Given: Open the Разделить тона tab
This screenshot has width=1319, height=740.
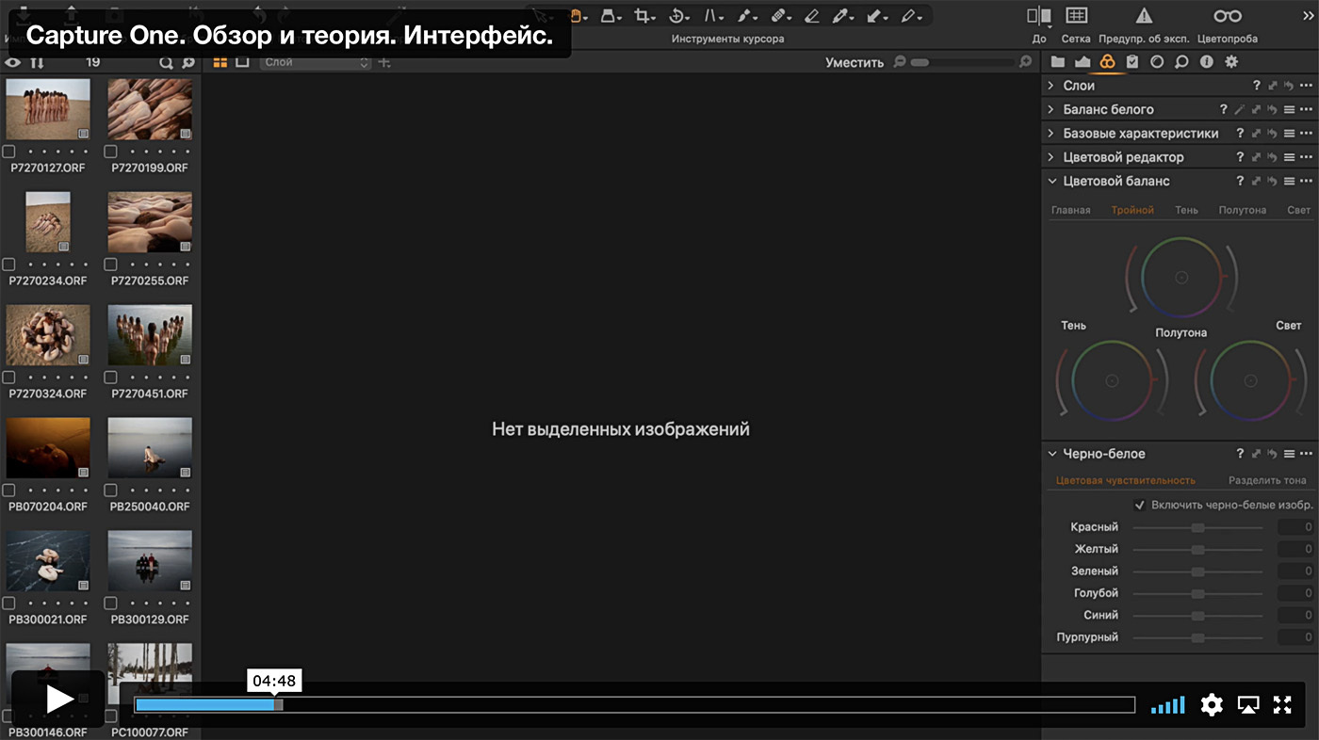Looking at the screenshot, I should click(x=1267, y=480).
